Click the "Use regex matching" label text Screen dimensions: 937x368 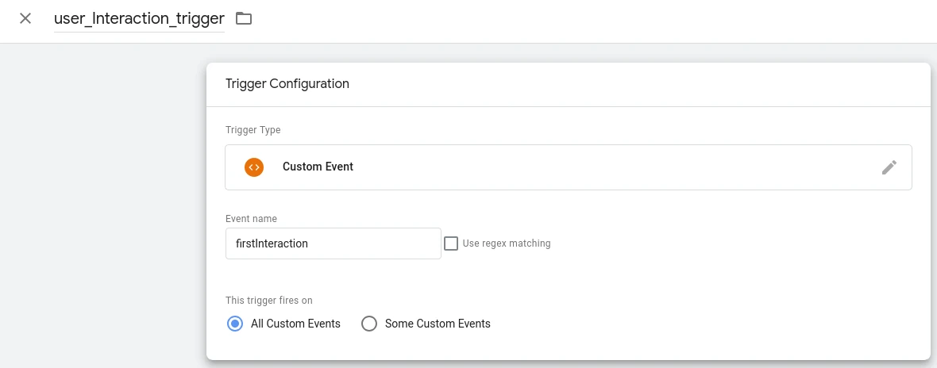[x=507, y=243]
